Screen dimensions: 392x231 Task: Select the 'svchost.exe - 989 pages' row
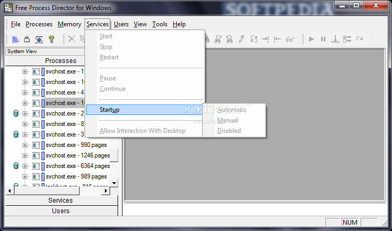(76, 176)
